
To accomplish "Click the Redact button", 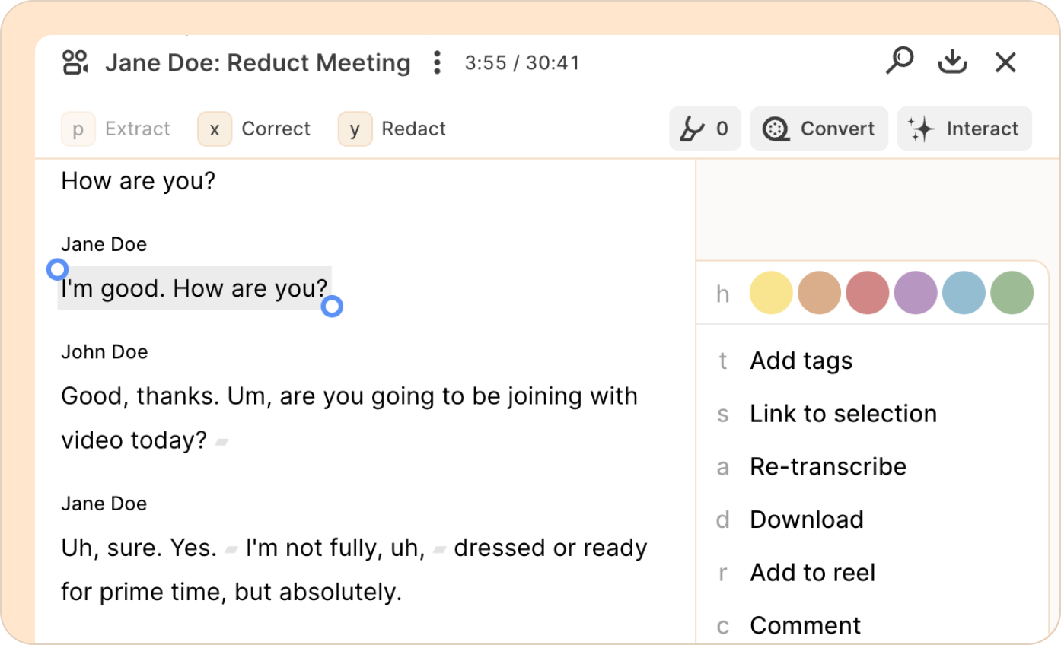I will (393, 129).
